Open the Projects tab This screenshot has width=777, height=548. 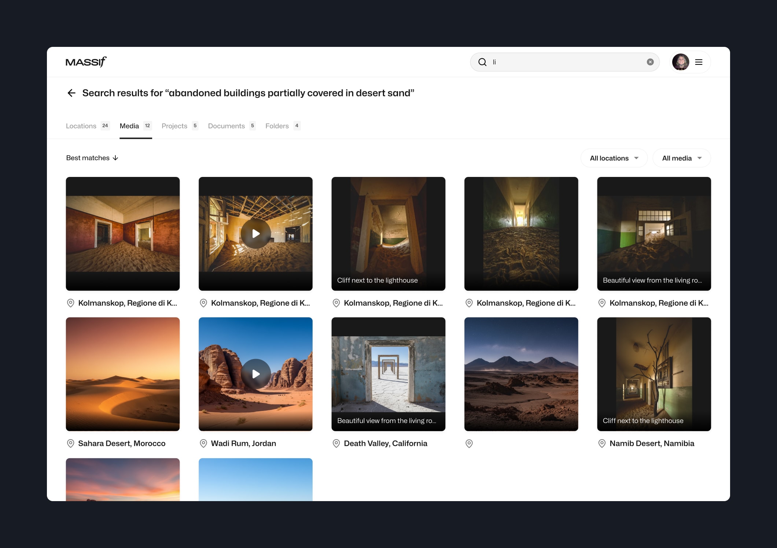click(180, 126)
